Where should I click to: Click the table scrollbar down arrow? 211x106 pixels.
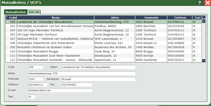(204, 61)
